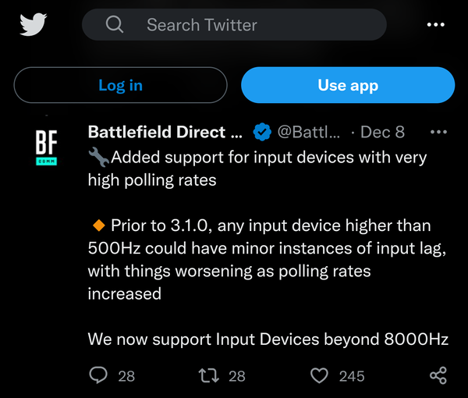Expand the tweet's three-dot options menu

pyautogui.click(x=438, y=132)
